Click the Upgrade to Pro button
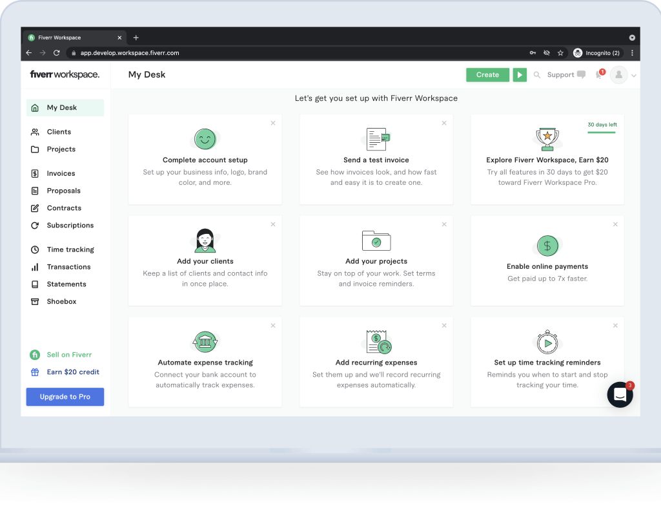The height and width of the screenshot is (517, 661). (x=65, y=397)
